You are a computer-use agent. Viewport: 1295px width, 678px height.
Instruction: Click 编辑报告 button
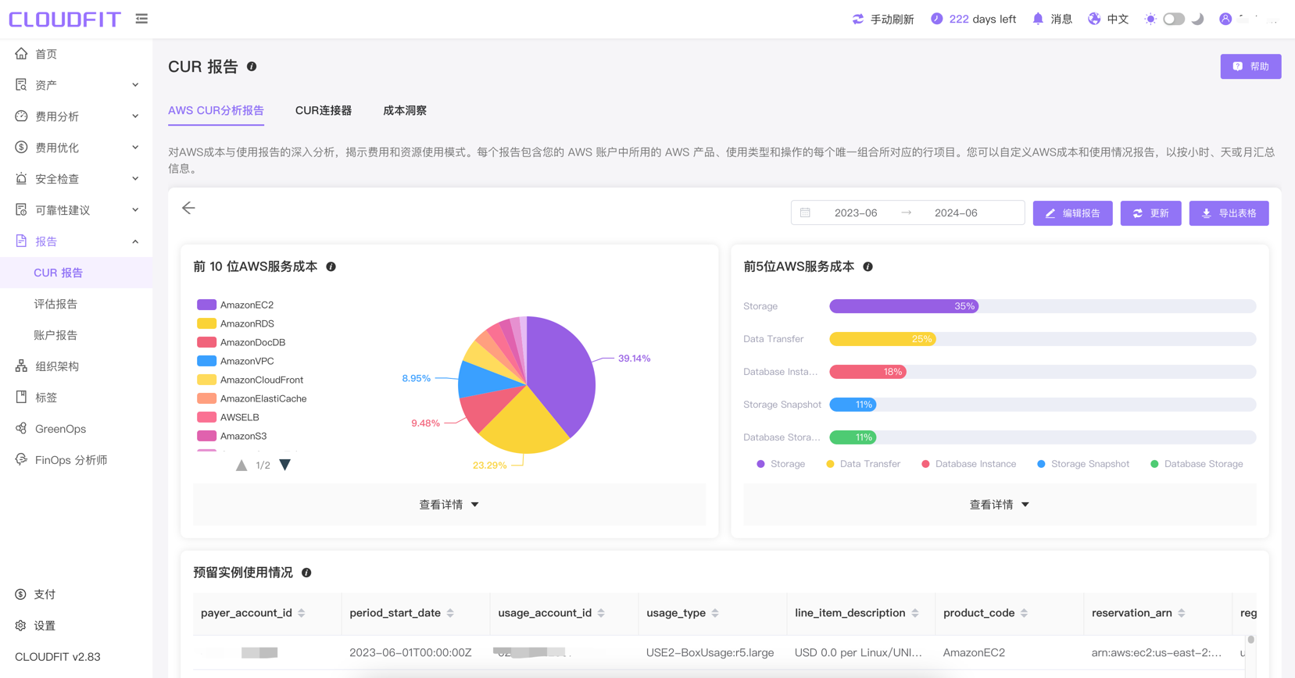1072,213
